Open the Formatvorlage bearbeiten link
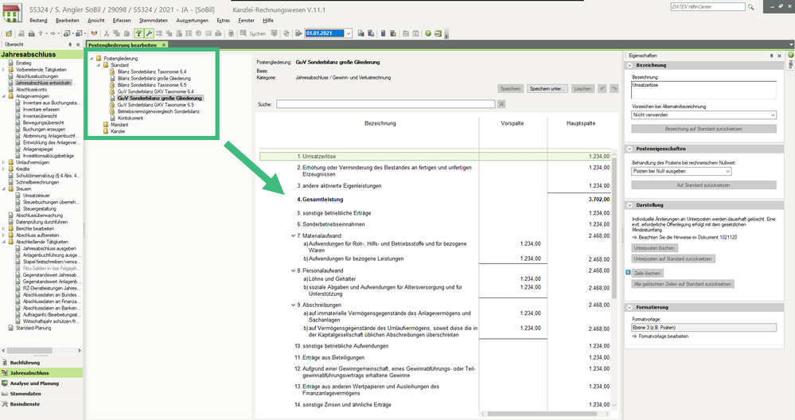This screenshot has height=420, width=795. tap(663, 336)
